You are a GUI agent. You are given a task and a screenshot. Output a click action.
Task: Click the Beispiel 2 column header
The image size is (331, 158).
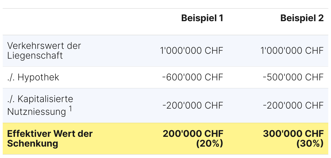coord(302,18)
